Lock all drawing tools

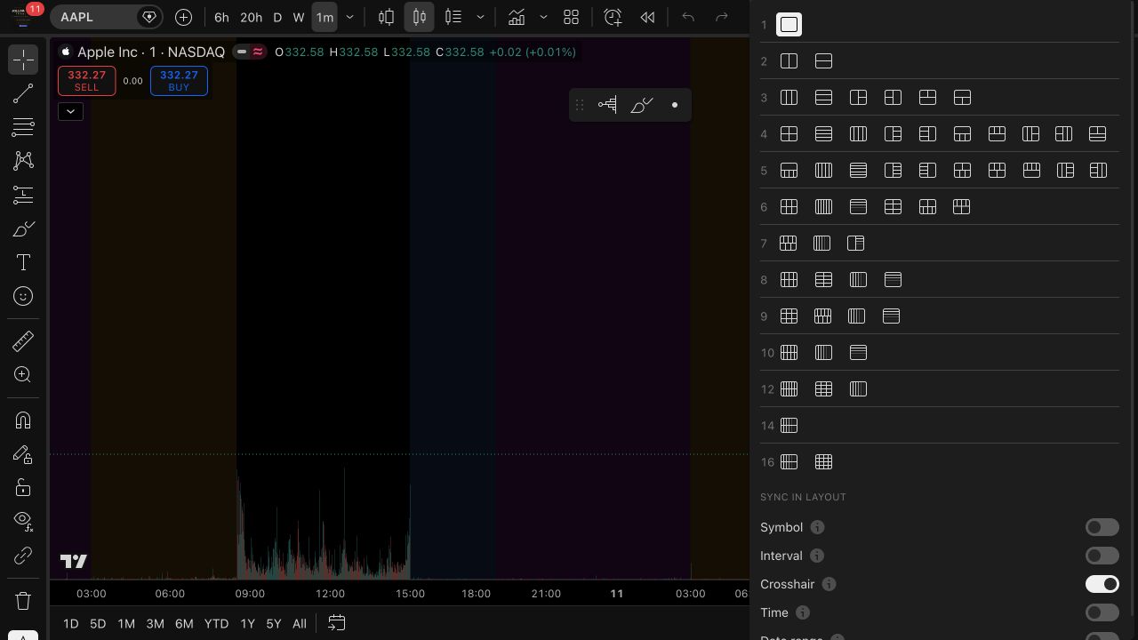(x=23, y=488)
